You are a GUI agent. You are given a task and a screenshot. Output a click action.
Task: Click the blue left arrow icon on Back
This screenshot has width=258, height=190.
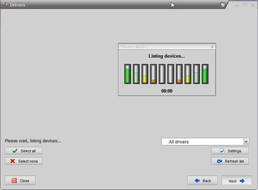coord(197,181)
